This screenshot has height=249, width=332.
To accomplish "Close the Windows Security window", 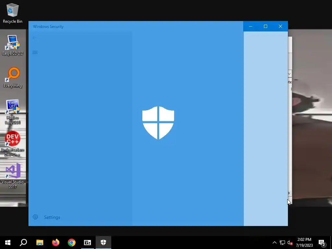I will (x=280, y=26).
